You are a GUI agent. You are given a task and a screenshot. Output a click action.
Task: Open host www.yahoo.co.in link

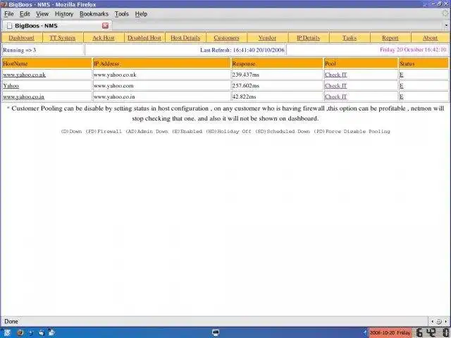click(x=23, y=97)
